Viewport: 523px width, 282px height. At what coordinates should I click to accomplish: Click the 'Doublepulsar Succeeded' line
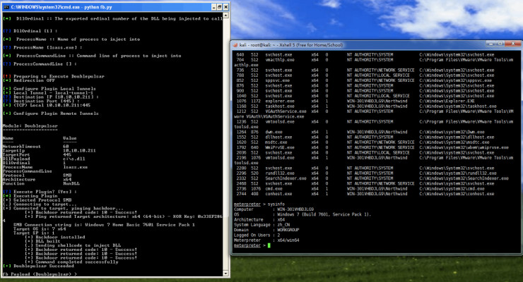click(x=38, y=266)
